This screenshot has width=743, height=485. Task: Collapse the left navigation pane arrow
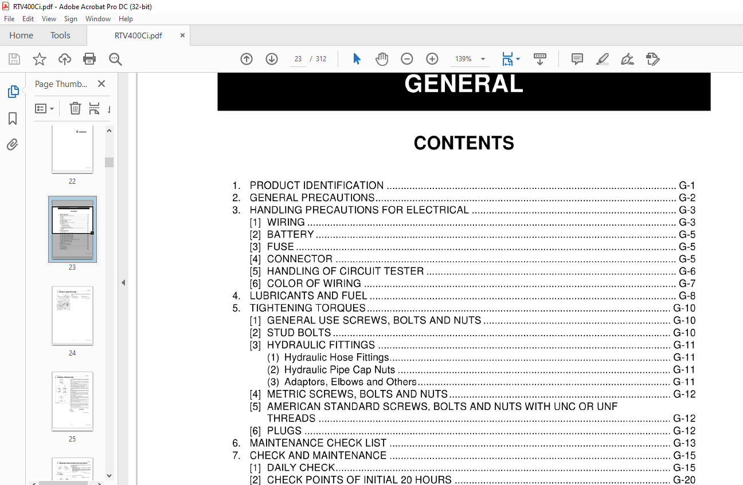point(123,282)
